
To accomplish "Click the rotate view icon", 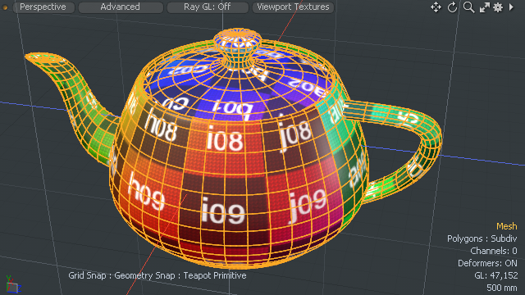I will pos(452,7).
